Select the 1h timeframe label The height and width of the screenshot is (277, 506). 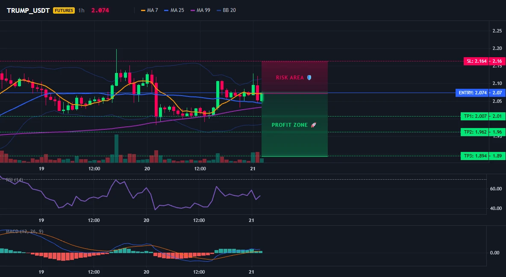tap(81, 10)
